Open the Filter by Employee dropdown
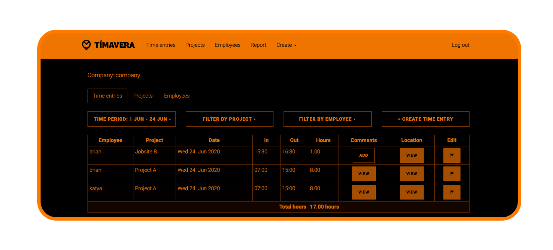553x250 pixels. click(x=327, y=119)
